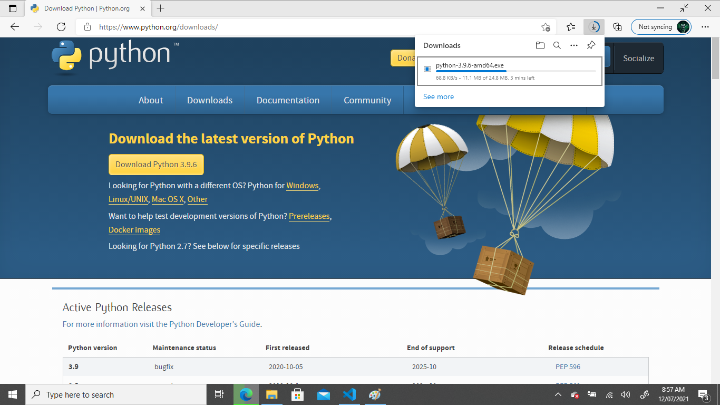Open the About menu on python.org

(151, 100)
